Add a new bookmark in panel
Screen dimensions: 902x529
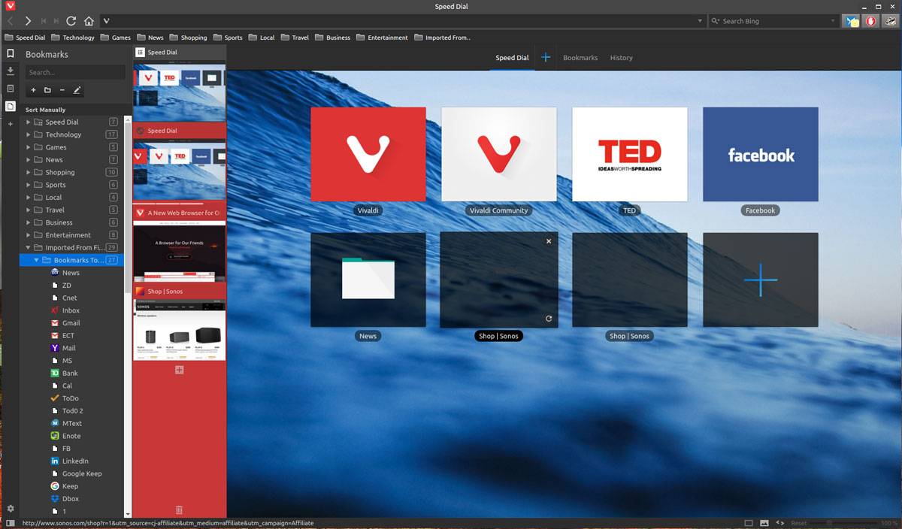[33, 90]
